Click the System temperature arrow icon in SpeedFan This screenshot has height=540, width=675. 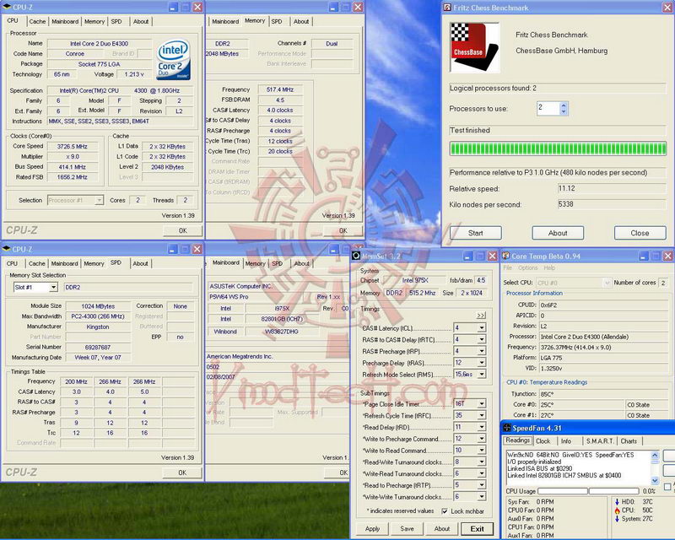pos(617,519)
